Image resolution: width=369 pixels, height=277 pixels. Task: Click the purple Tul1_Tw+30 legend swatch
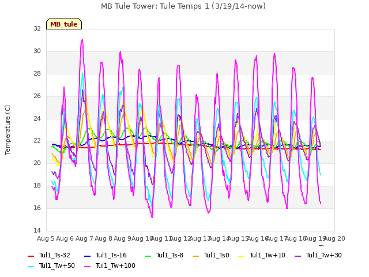point(298,256)
